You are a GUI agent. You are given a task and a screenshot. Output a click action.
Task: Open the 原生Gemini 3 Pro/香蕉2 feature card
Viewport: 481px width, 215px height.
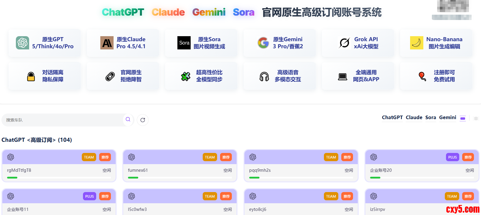tap(279, 43)
